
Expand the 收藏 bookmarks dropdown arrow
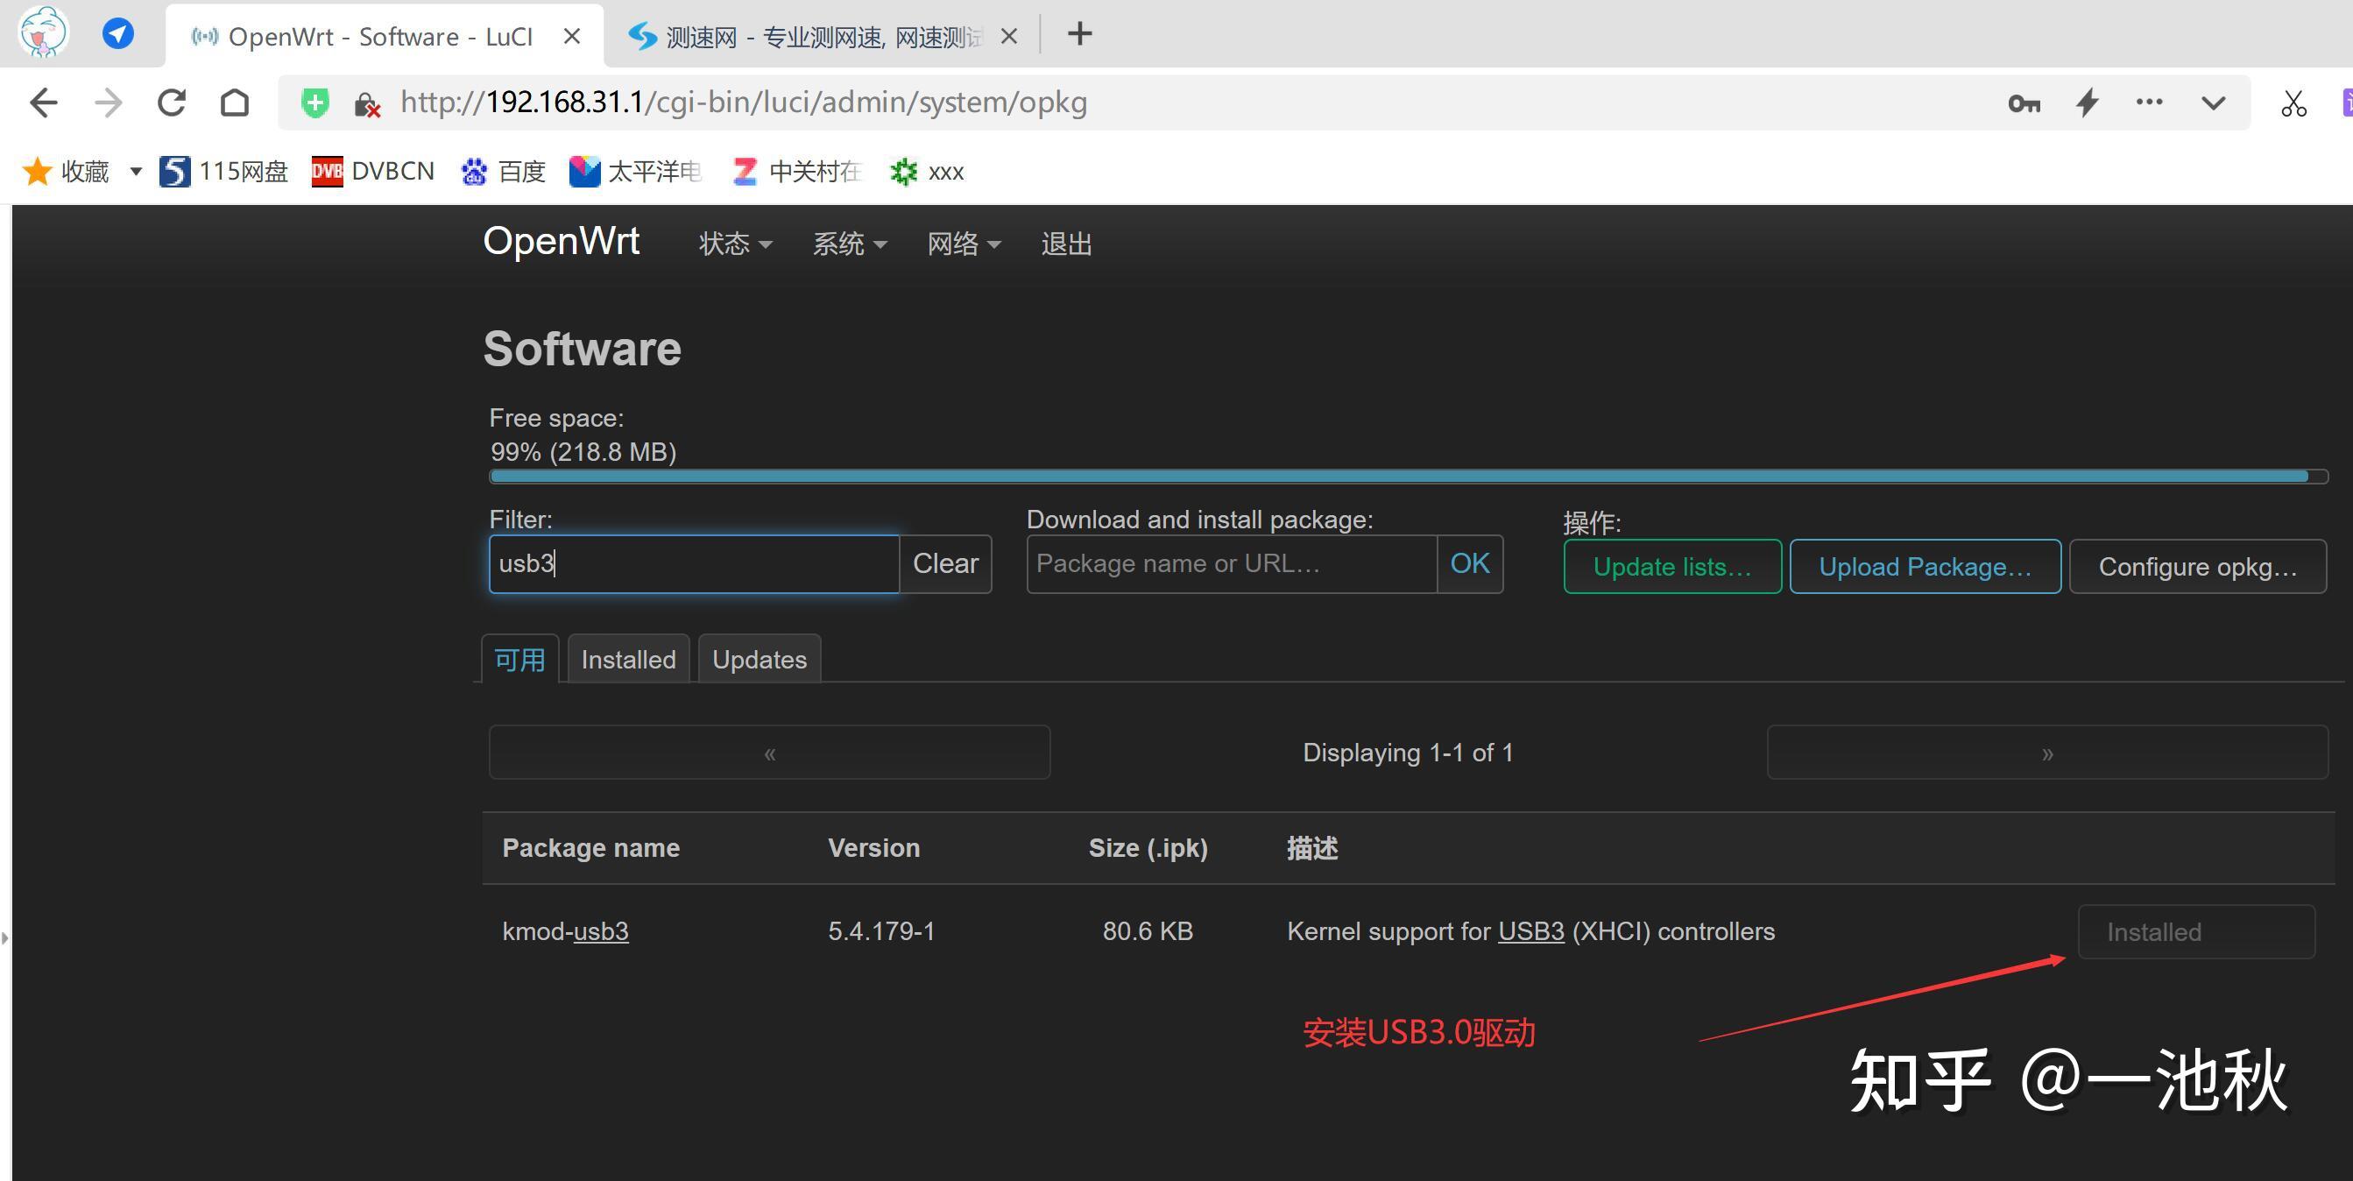tap(136, 171)
